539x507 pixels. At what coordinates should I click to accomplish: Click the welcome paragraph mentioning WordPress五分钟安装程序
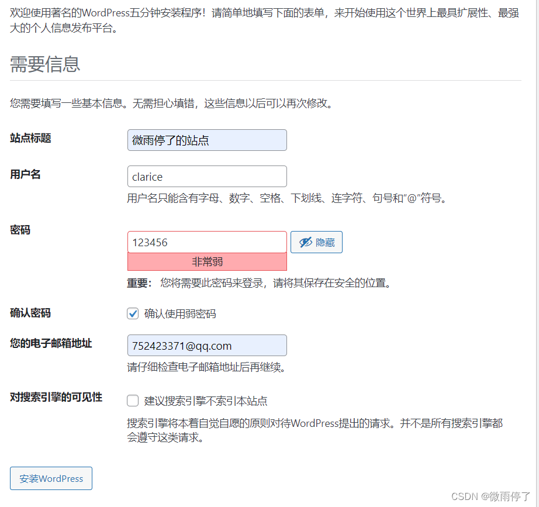[x=264, y=20]
